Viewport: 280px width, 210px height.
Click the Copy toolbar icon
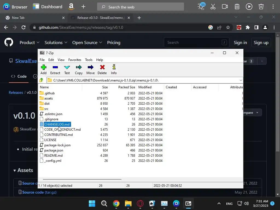click(x=79, y=69)
